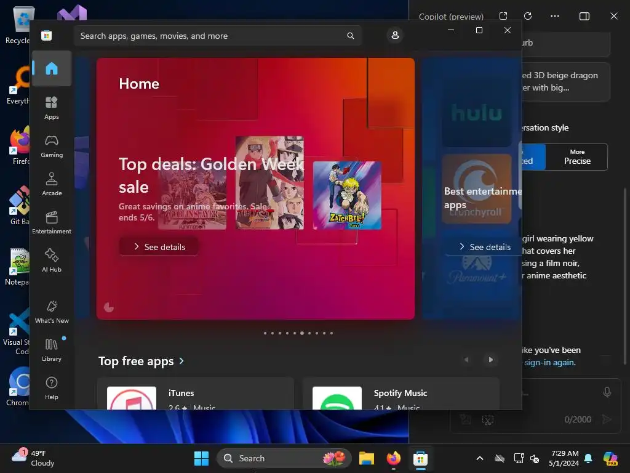The height and width of the screenshot is (473, 630).
Task: Open AI Hub in Store sidebar
Action: coord(52,261)
